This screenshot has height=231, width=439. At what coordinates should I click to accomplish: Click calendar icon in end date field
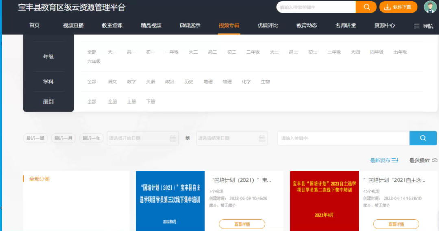tap(262, 138)
